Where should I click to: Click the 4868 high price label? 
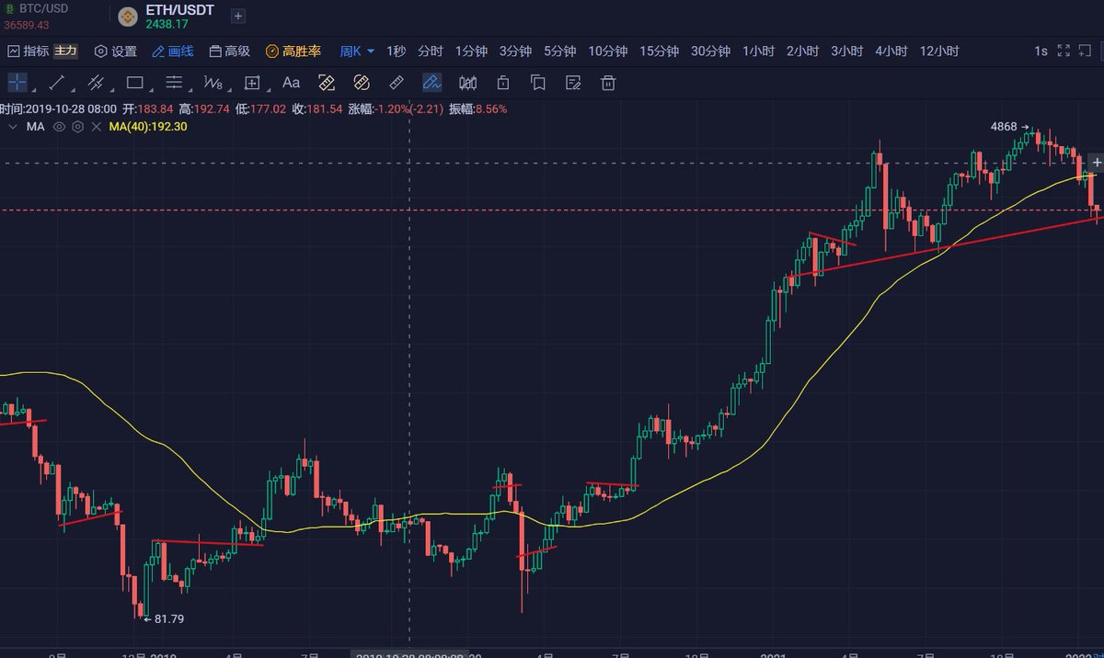pos(1003,127)
